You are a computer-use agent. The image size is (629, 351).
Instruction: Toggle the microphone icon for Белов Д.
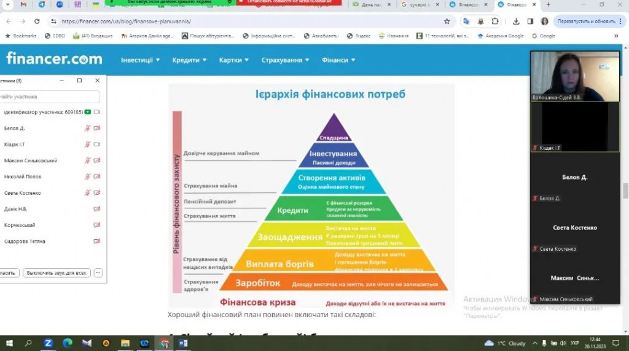(88, 128)
